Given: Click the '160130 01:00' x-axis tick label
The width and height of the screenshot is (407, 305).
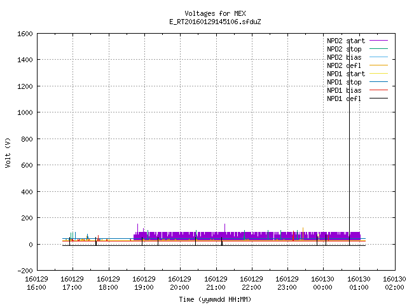Looking at the screenshot, I should pyautogui.click(x=359, y=283).
